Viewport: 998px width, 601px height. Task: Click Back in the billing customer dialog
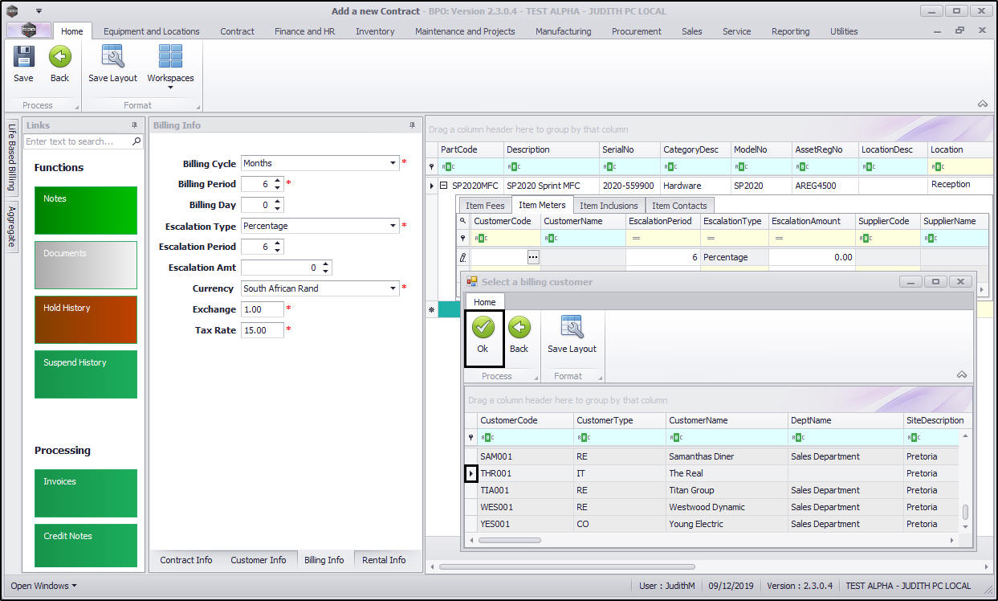(x=519, y=328)
